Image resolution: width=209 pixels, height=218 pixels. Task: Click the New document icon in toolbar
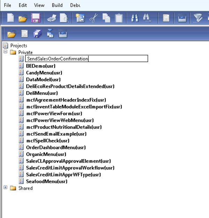pyautogui.click(x=11, y=18)
